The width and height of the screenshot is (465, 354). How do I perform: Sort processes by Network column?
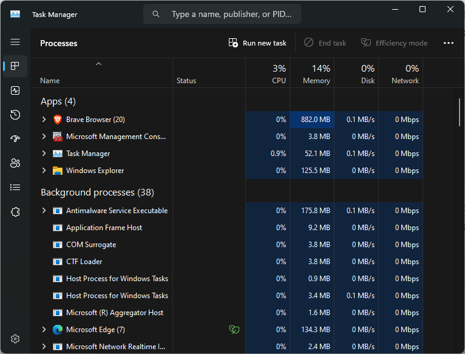pos(401,73)
